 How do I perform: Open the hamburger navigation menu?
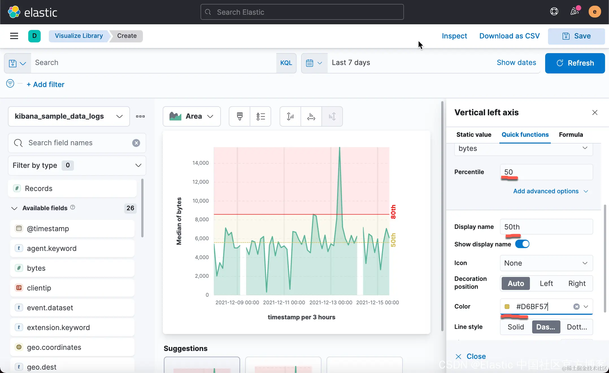pos(14,36)
